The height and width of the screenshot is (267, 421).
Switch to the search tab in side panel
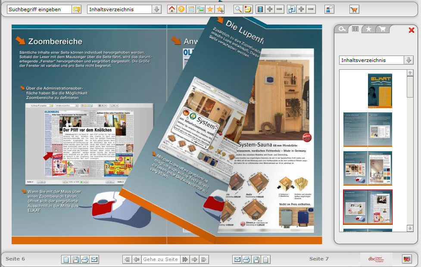click(x=341, y=29)
